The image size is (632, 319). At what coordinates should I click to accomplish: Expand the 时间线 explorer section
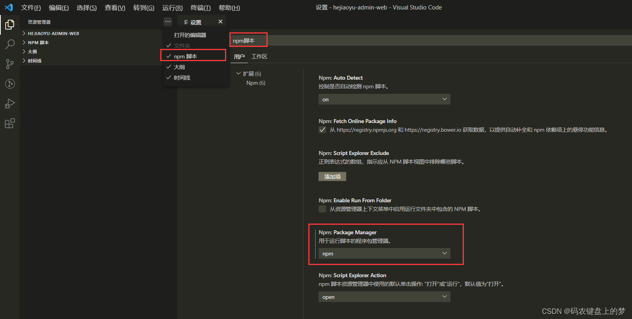[x=91, y=61]
